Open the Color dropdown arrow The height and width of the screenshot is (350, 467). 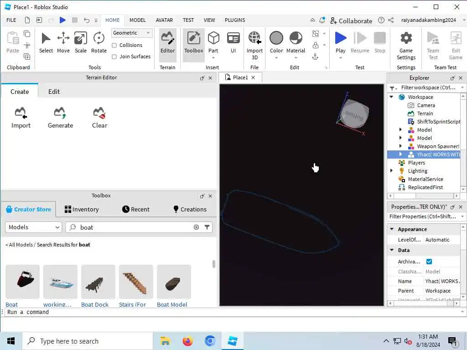[276, 58]
